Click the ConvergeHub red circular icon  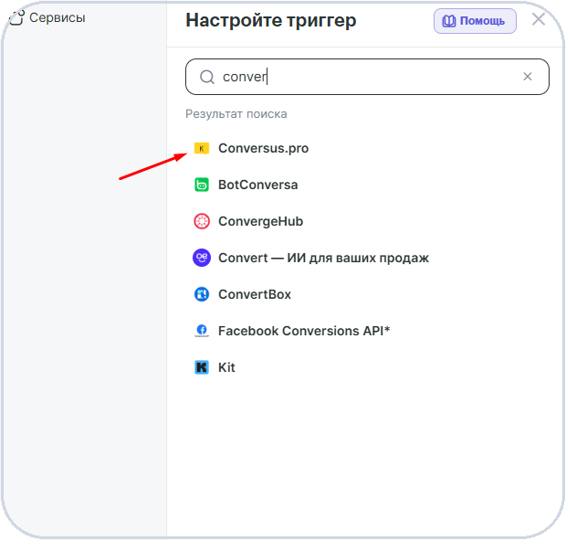[x=202, y=221]
